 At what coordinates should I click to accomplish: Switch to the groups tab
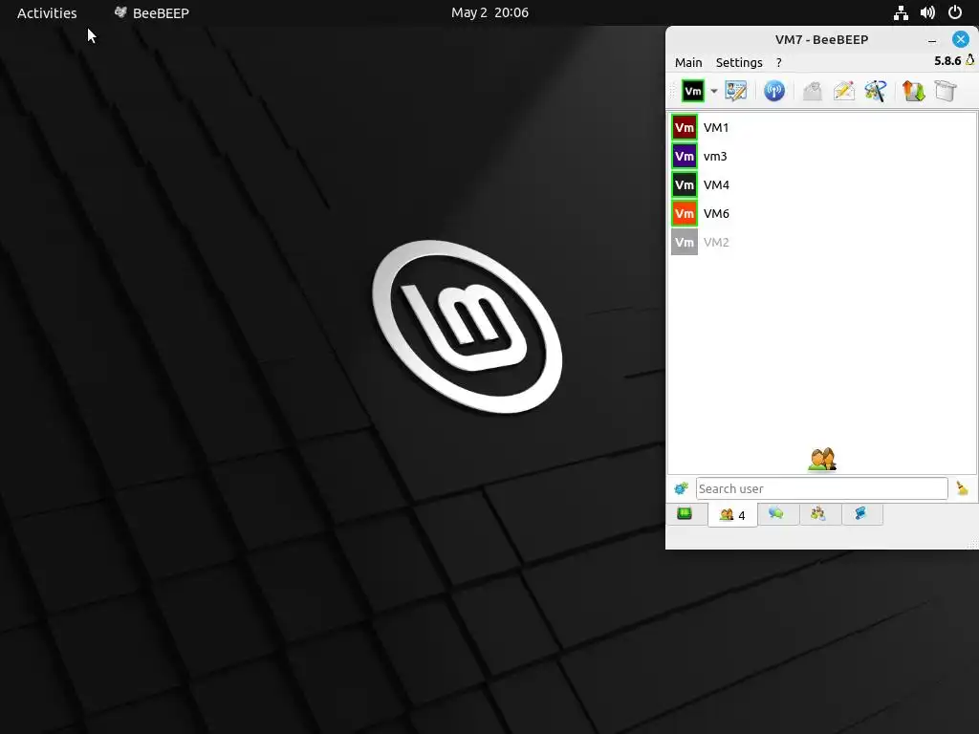[818, 513]
